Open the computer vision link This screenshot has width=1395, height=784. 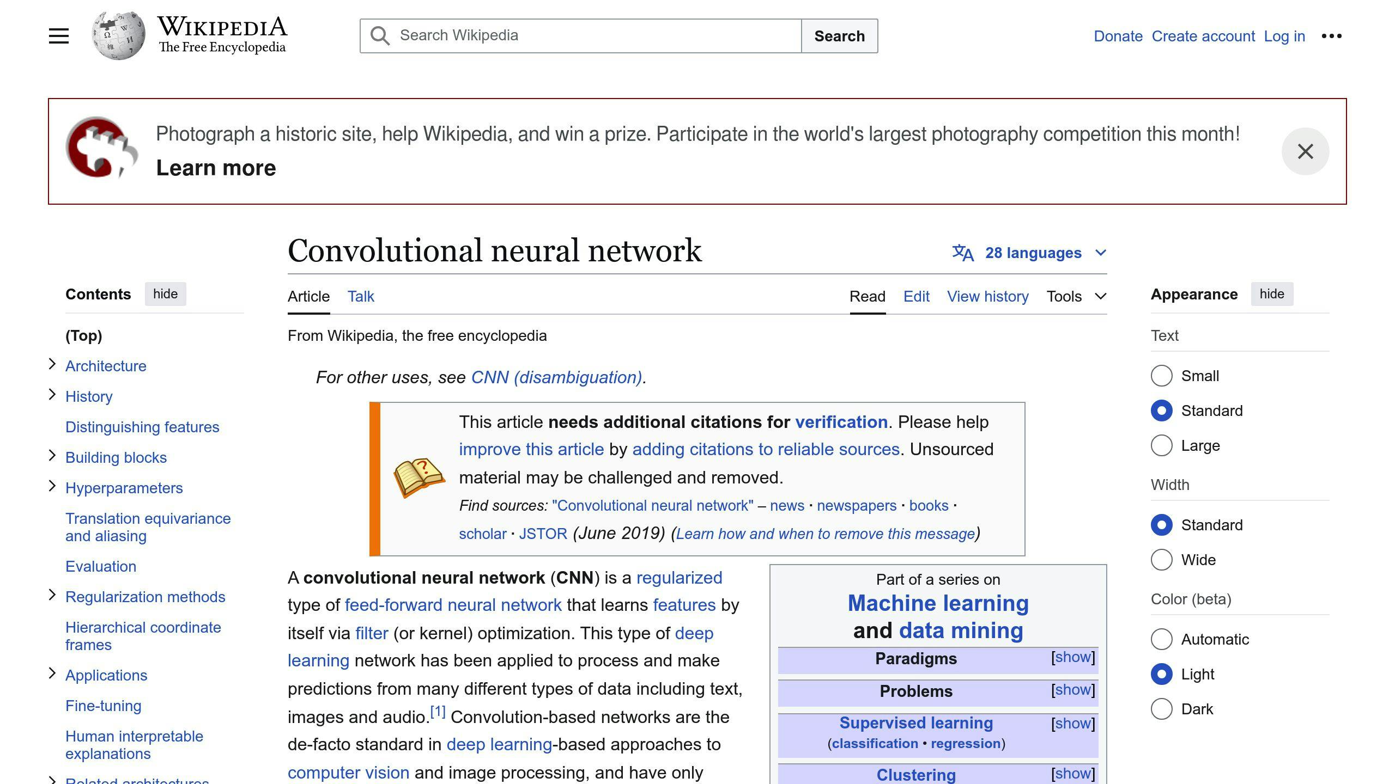point(348,773)
